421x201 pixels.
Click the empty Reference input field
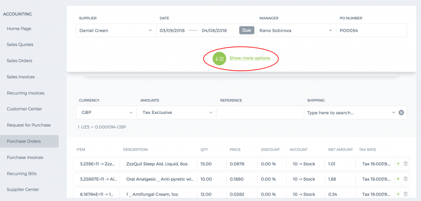tap(260, 113)
